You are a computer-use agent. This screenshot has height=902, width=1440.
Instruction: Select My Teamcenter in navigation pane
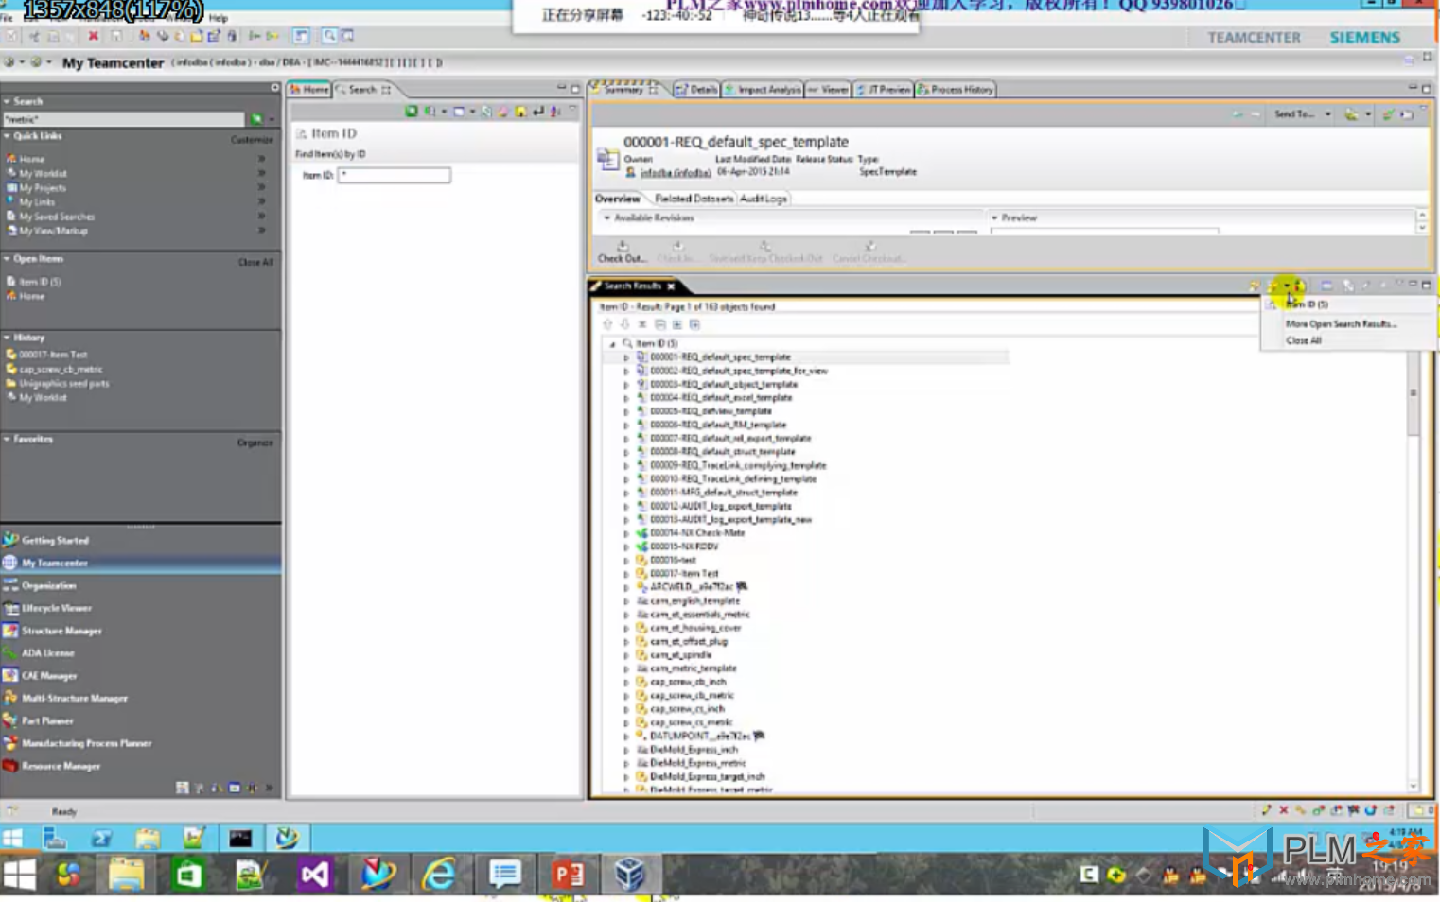click(x=54, y=563)
